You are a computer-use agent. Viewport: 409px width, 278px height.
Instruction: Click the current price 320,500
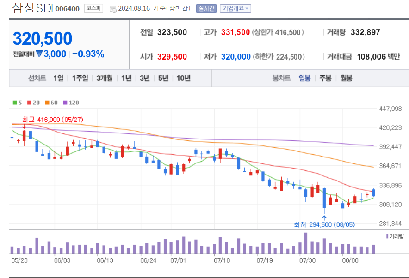pyautogui.click(x=43, y=38)
